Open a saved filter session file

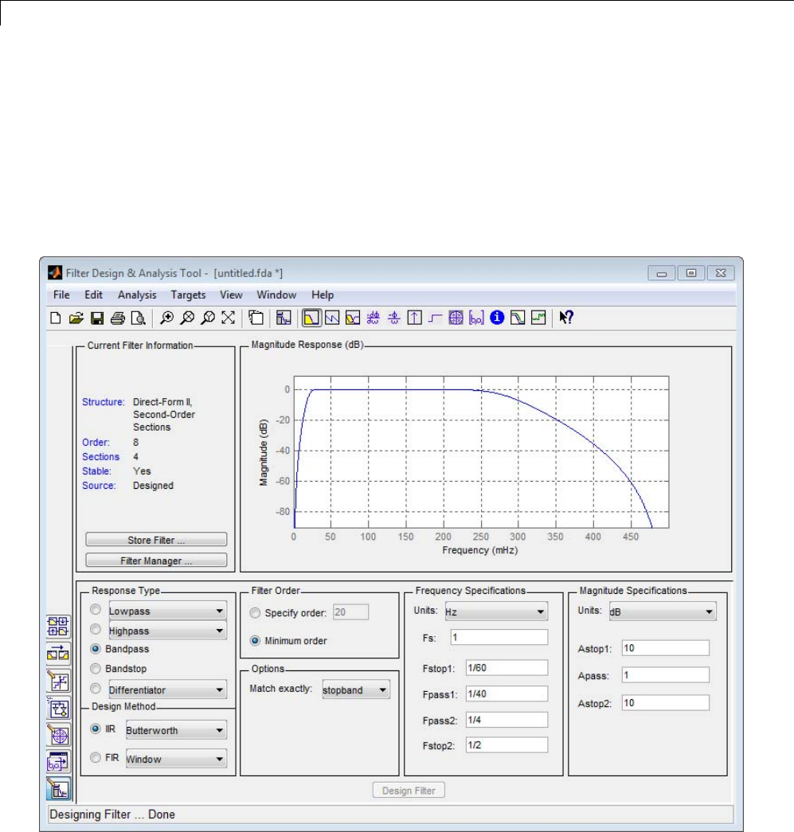point(76,318)
